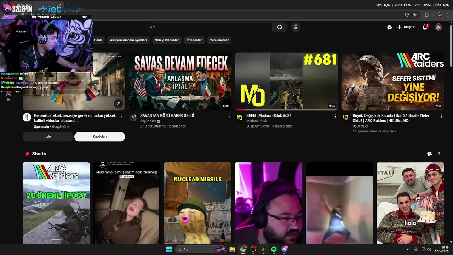Open the short with hala caption
Screen dimensions: 453x255
click(x=410, y=203)
